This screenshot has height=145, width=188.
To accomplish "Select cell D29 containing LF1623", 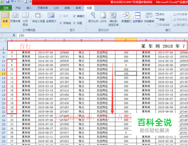I will pos(64,141).
